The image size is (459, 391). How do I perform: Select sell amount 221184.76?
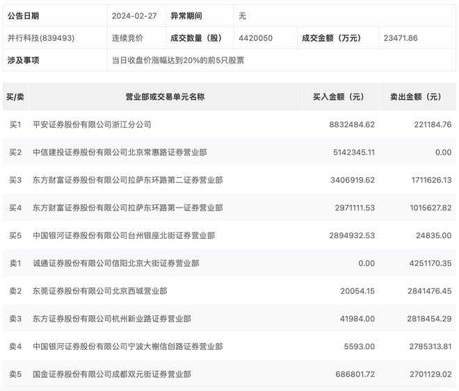(x=433, y=124)
